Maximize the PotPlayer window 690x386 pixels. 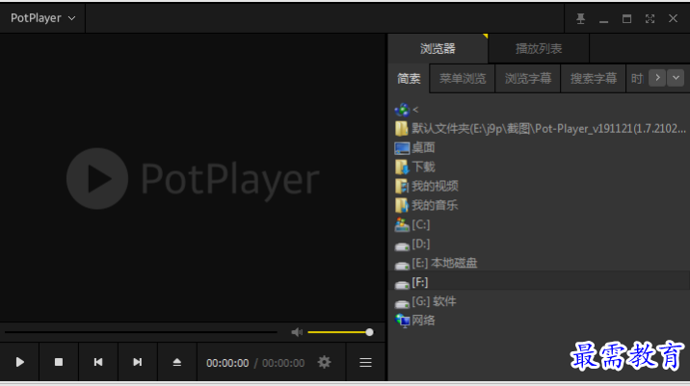[x=626, y=18]
